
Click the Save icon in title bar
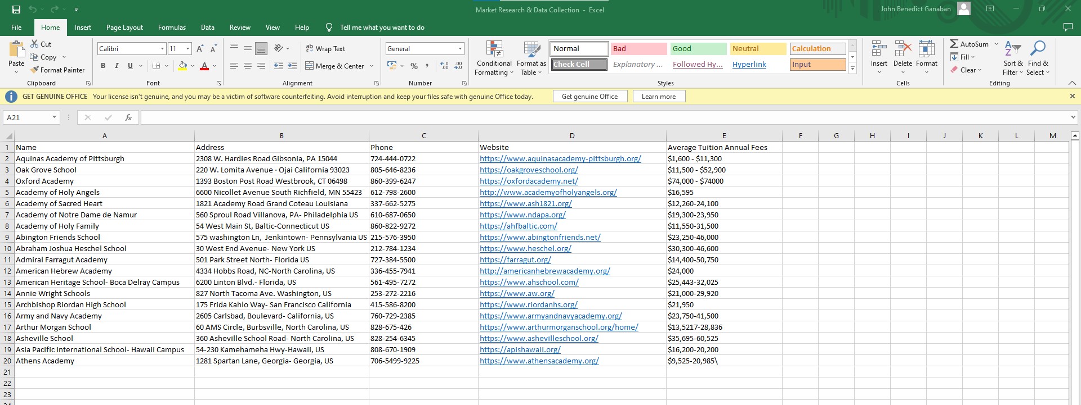[16, 10]
